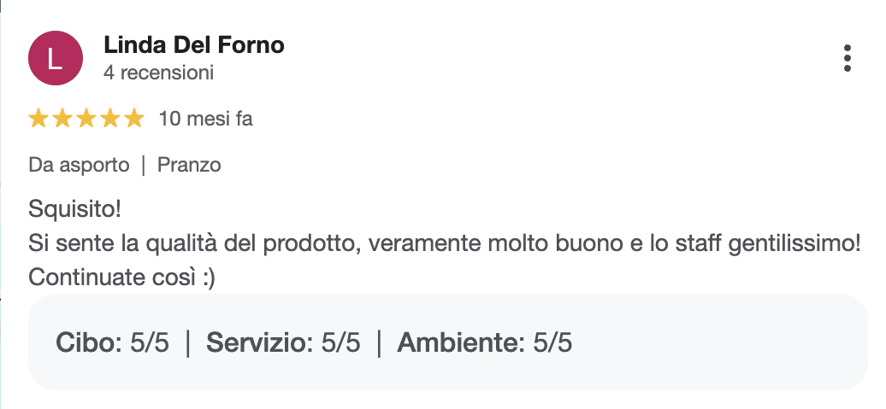Screen dimensions: 886x409
Task: Click the second yellow rating star
Action: click(62, 119)
